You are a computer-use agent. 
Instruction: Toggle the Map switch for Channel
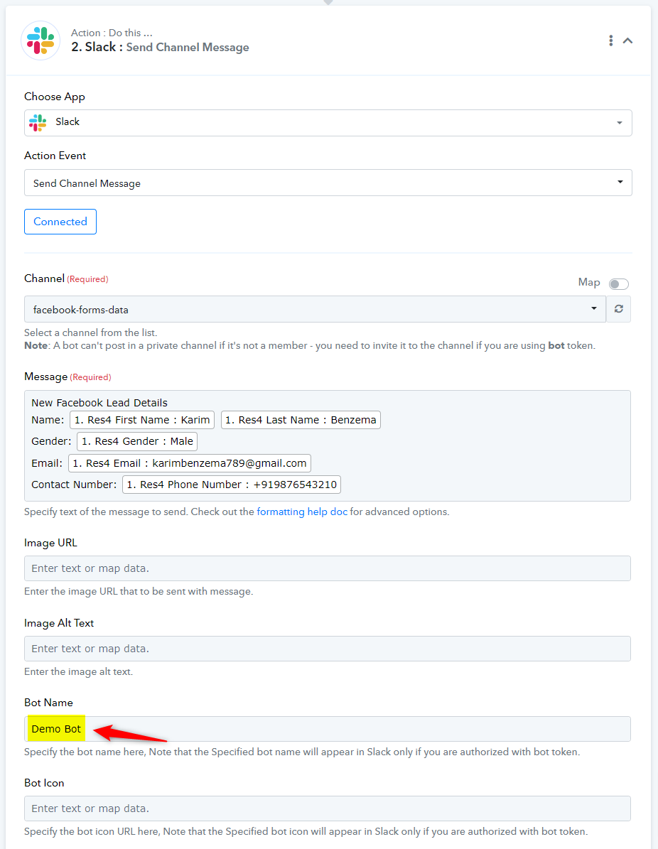618,284
